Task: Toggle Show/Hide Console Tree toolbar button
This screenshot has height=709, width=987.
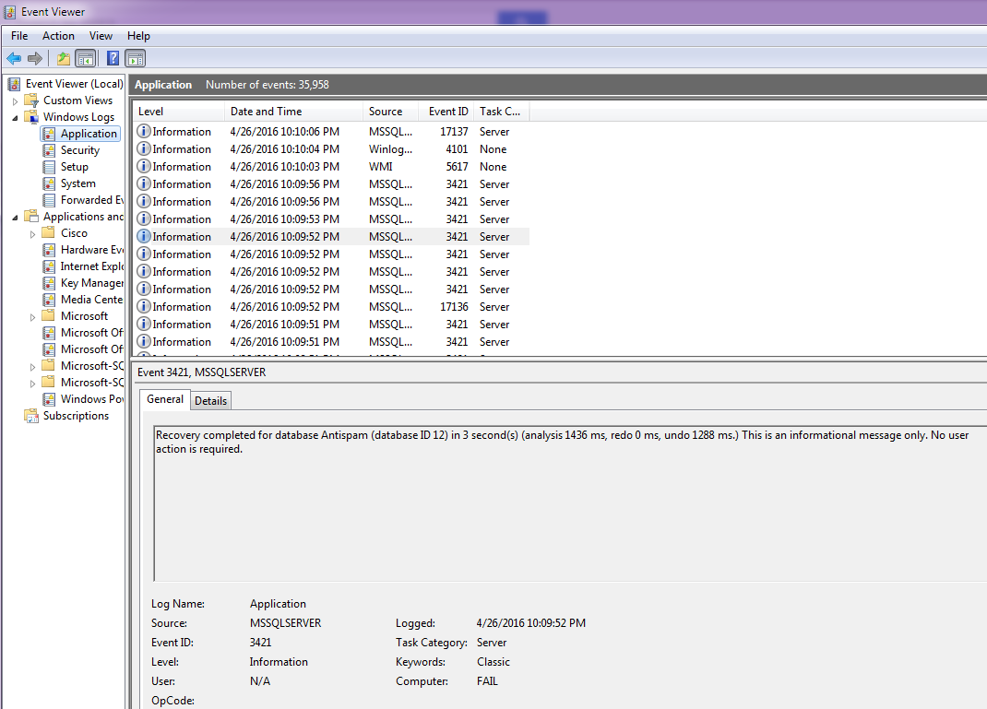Action: [x=86, y=59]
